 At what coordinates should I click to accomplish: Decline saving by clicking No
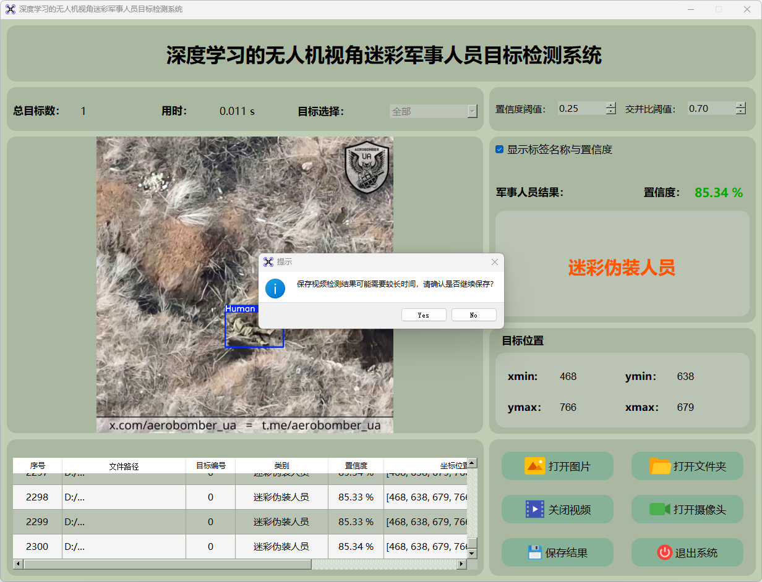coord(474,315)
